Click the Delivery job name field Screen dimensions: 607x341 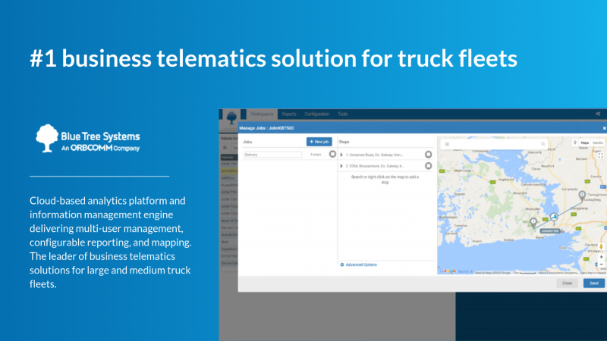click(272, 155)
